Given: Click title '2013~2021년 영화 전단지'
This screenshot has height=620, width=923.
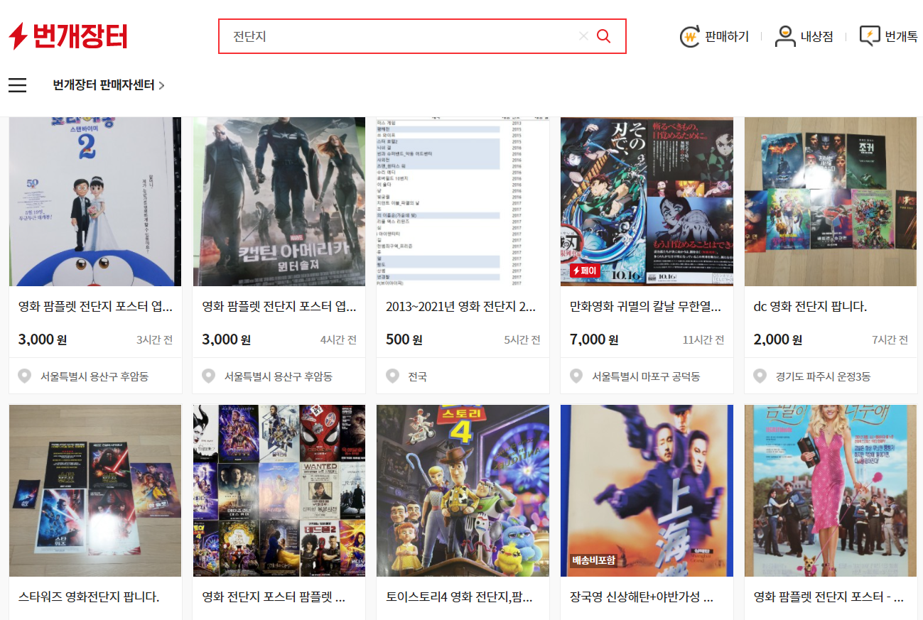Looking at the screenshot, I should click(461, 307).
